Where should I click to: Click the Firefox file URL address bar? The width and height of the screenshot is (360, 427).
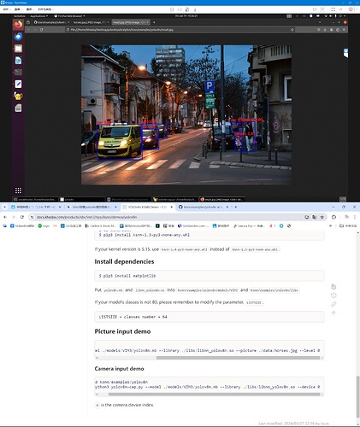tap(180, 30)
